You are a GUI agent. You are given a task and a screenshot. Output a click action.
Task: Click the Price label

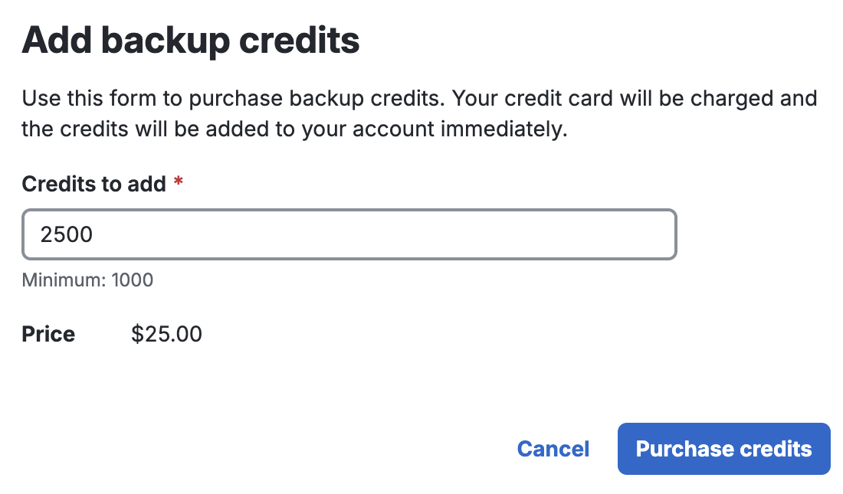48,334
